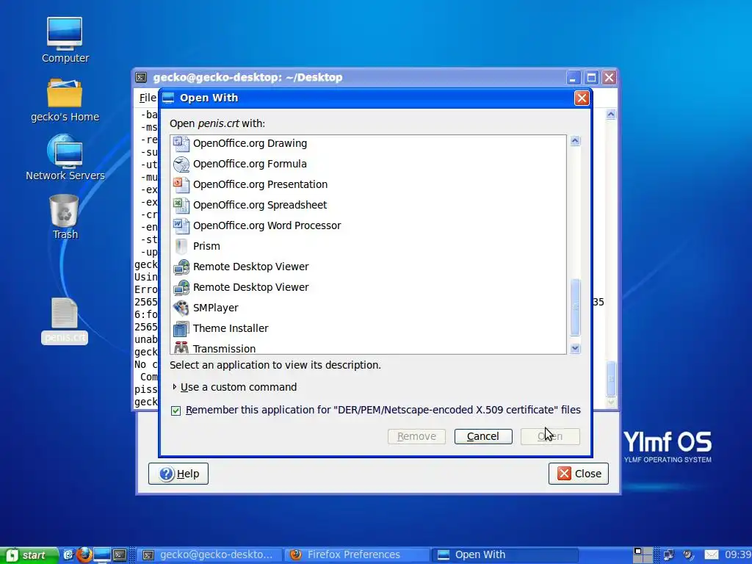Switch to gecko@gecko-desktop taskbar window
This screenshot has height=564, width=752.
pos(209,555)
